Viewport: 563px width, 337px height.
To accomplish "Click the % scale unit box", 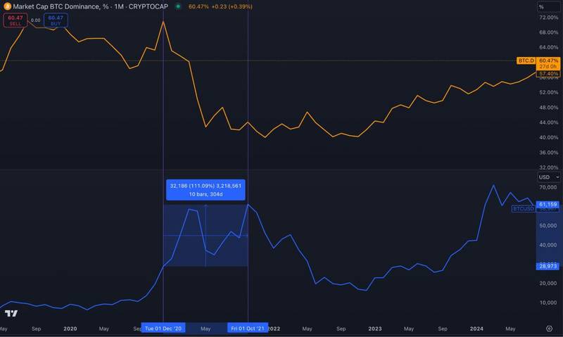I will [549, 7].
